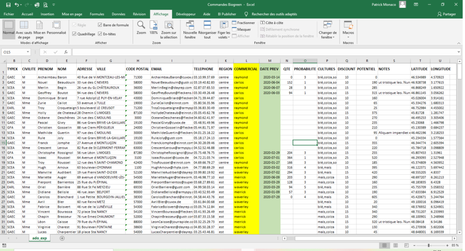Open Personnalisé custom views

(56, 27)
